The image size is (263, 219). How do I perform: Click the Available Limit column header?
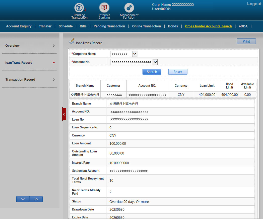coord(247,86)
